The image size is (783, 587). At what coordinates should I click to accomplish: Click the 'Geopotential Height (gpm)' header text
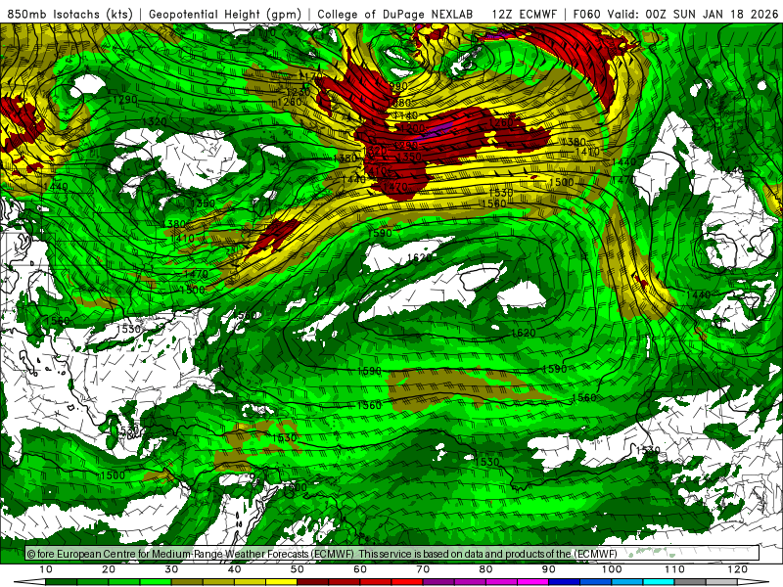coord(225,15)
